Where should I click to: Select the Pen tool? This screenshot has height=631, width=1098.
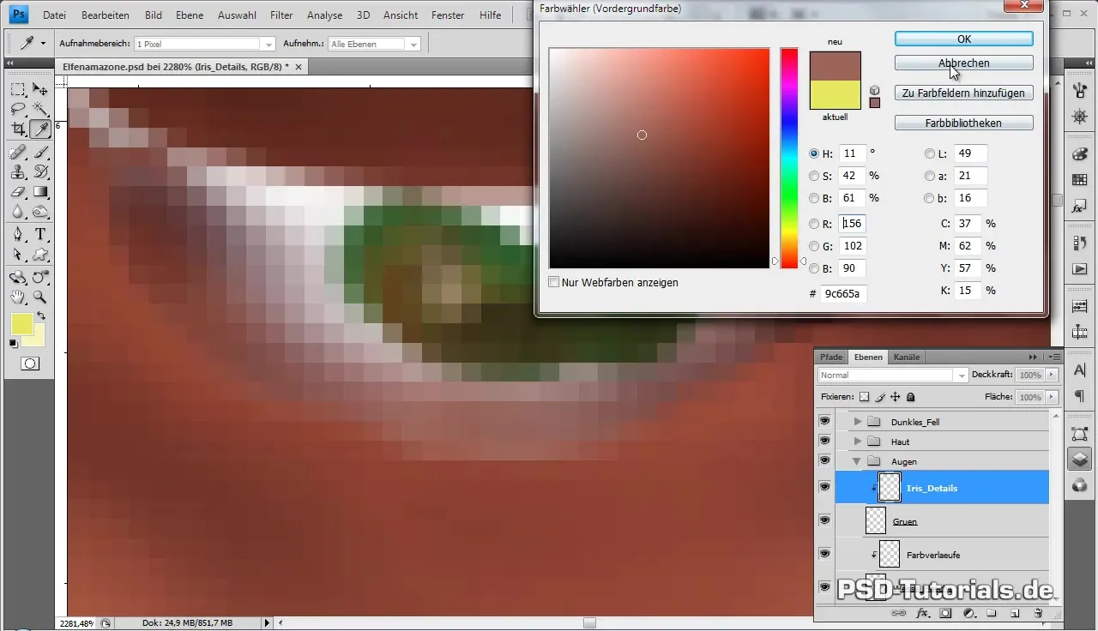(18, 235)
